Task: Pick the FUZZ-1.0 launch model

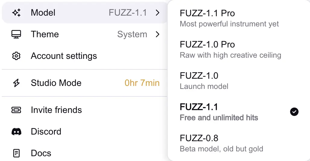Action: pyautogui.click(x=199, y=76)
